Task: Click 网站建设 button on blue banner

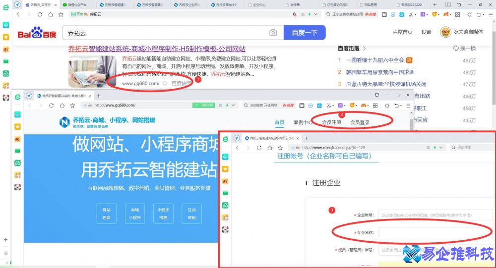Action: pyautogui.click(x=106, y=214)
